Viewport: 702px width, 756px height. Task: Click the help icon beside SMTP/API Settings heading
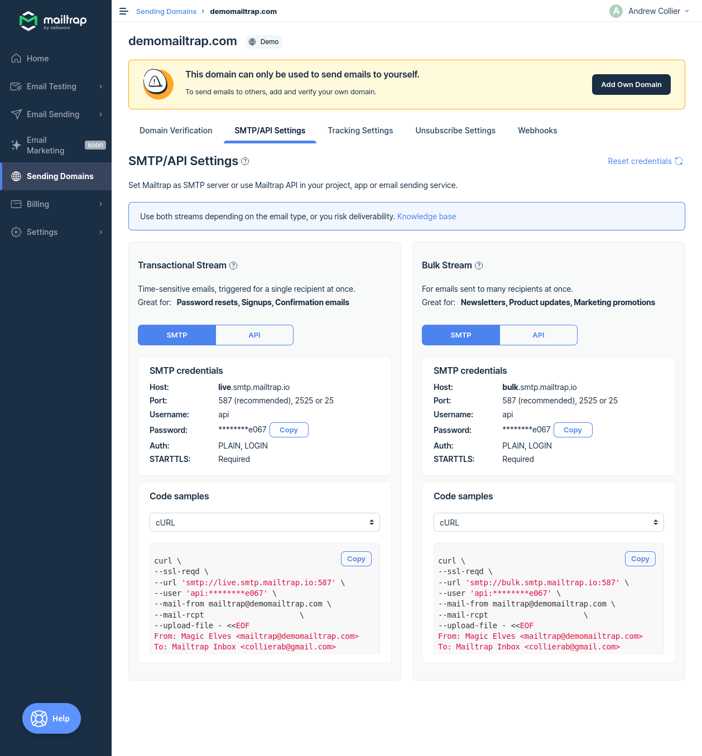tap(245, 161)
